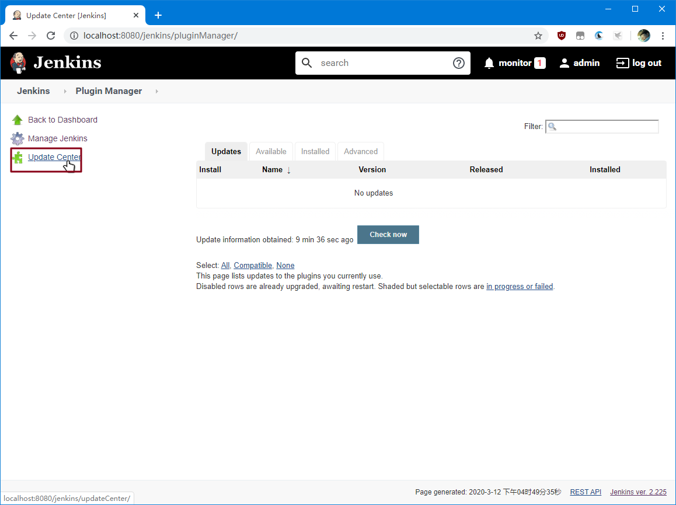Screen dimensions: 676x505
Task: Open search help question mark icon
Action: point(459,63)
